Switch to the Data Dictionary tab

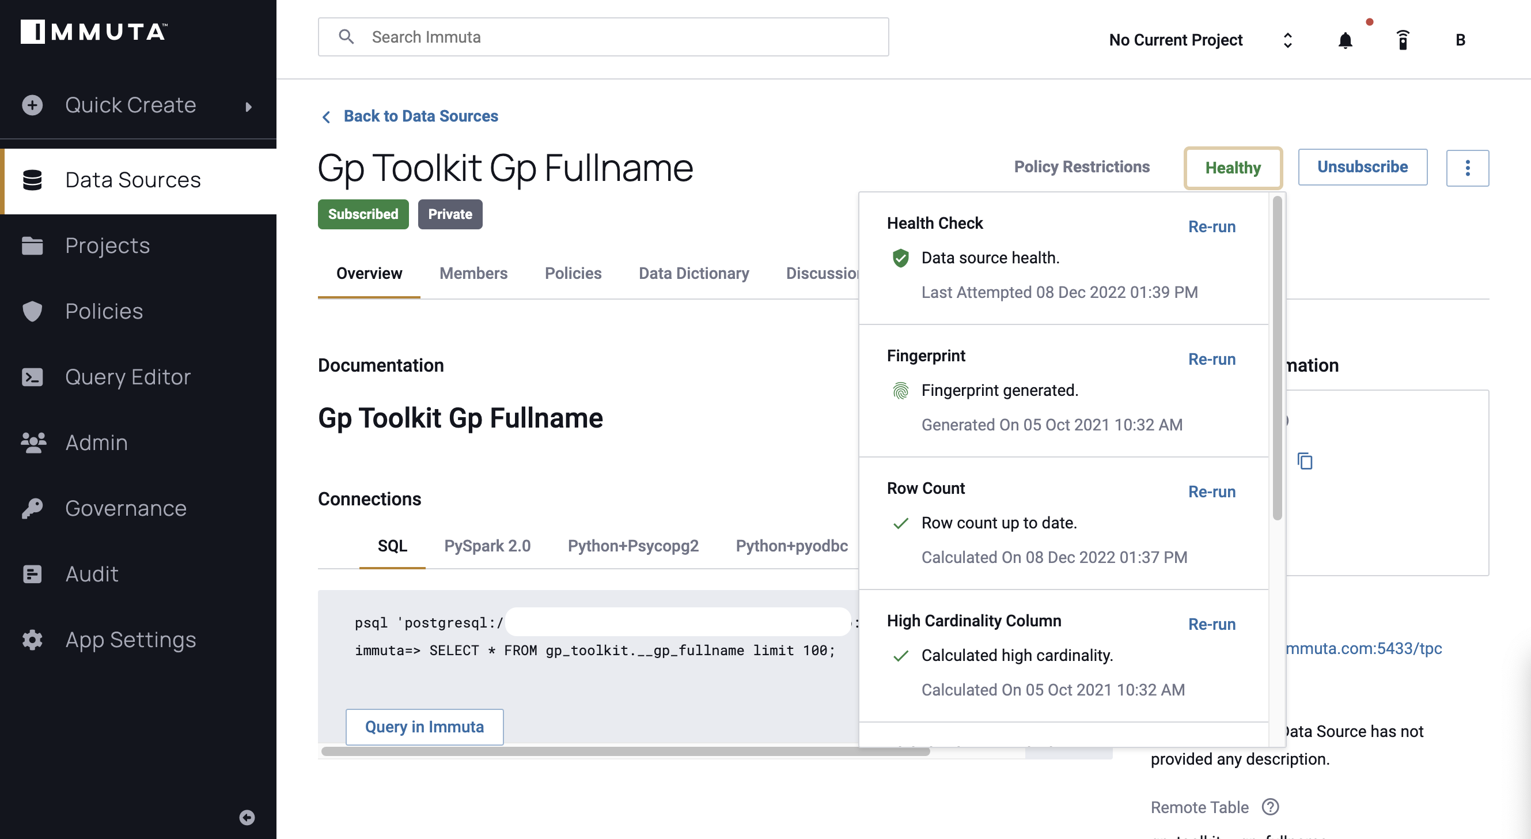point(694,274)
